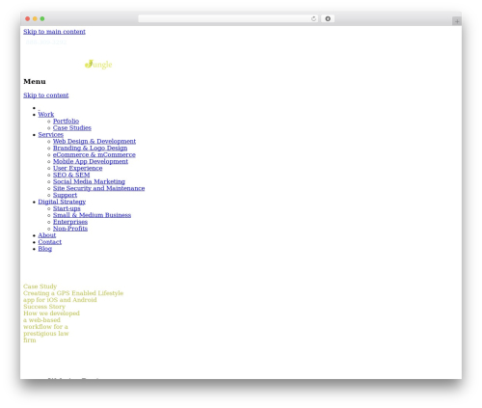Image resolution: width=482 pixels, height=408 pixels.
Task: Close the window with red button
Action: tap(28, 18)
